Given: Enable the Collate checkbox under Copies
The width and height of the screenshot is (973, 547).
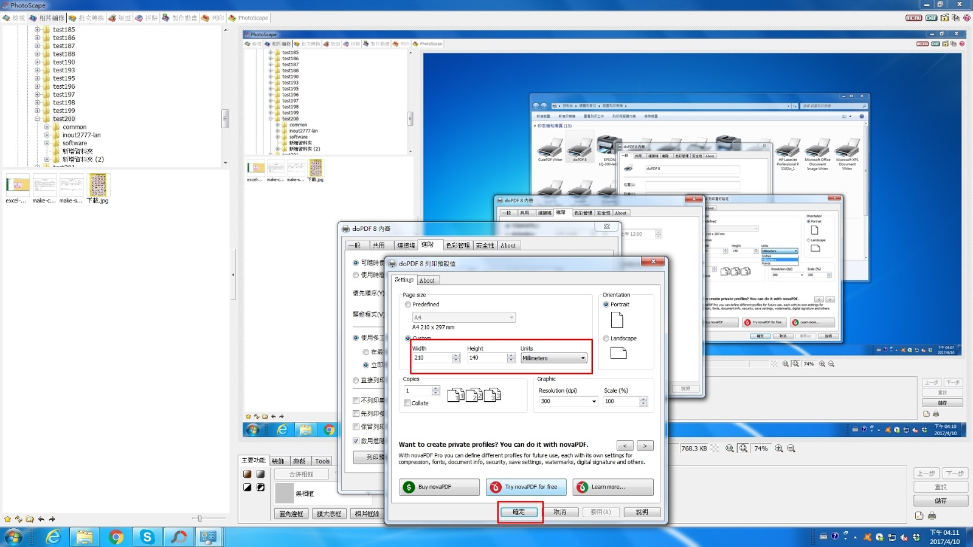Looking at the screenshot, I should click(x=407, y=403).
